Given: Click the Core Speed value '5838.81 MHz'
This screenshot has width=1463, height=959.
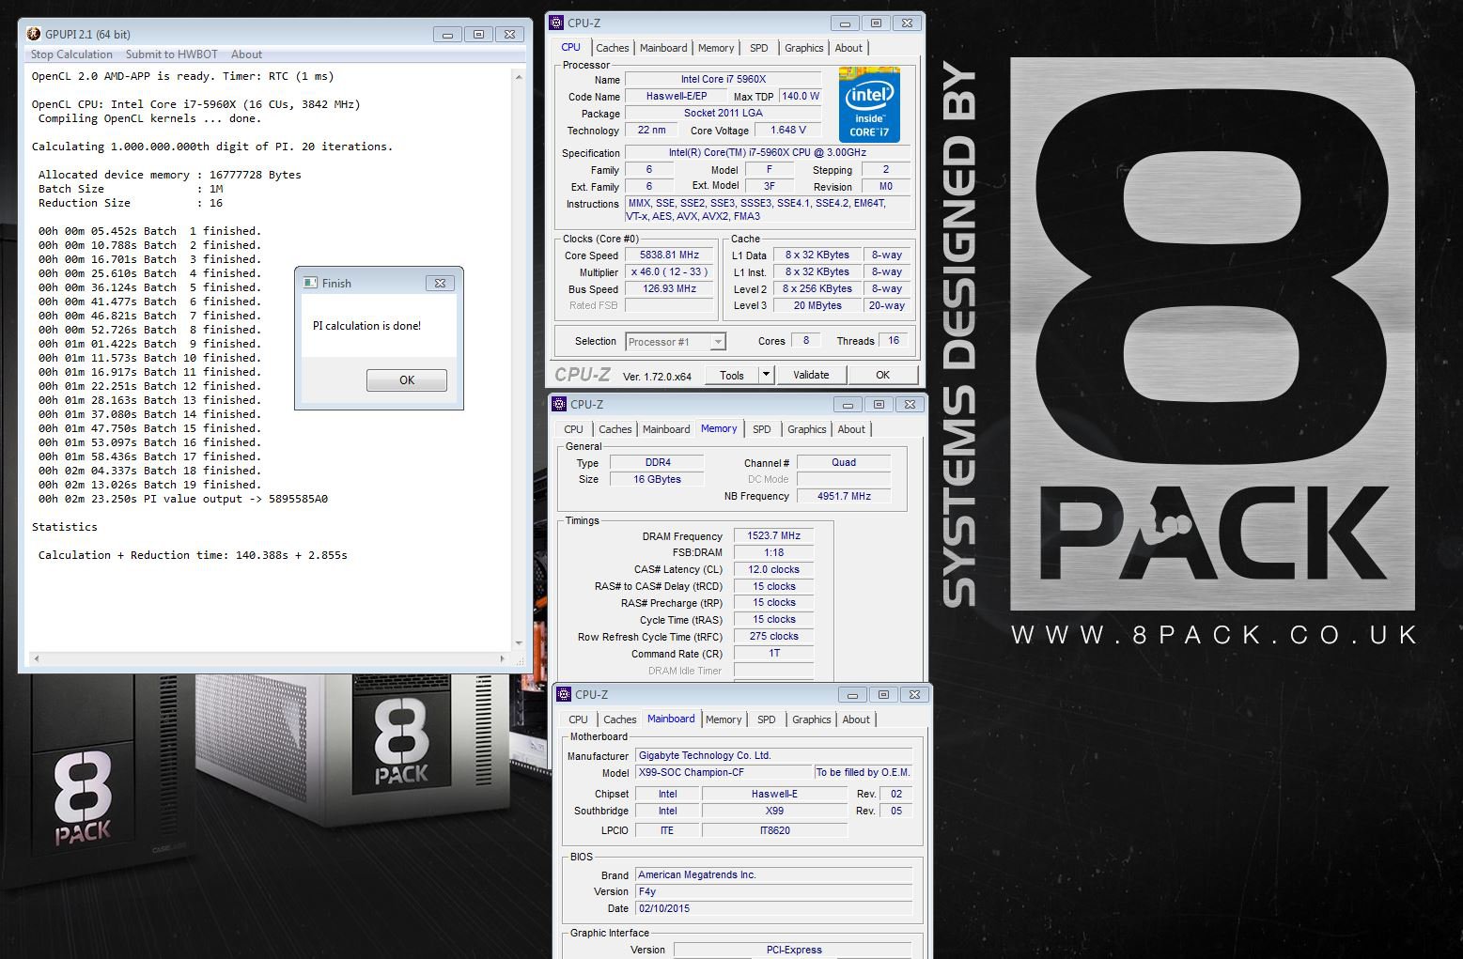Looking at the screenshot, I should click(x=670, y=255).
